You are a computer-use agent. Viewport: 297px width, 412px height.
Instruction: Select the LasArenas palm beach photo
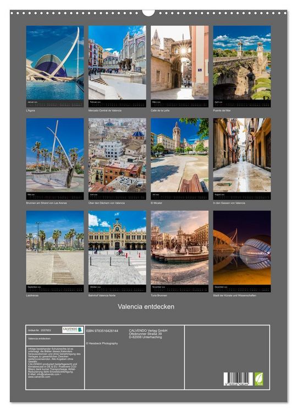[54, 248]
